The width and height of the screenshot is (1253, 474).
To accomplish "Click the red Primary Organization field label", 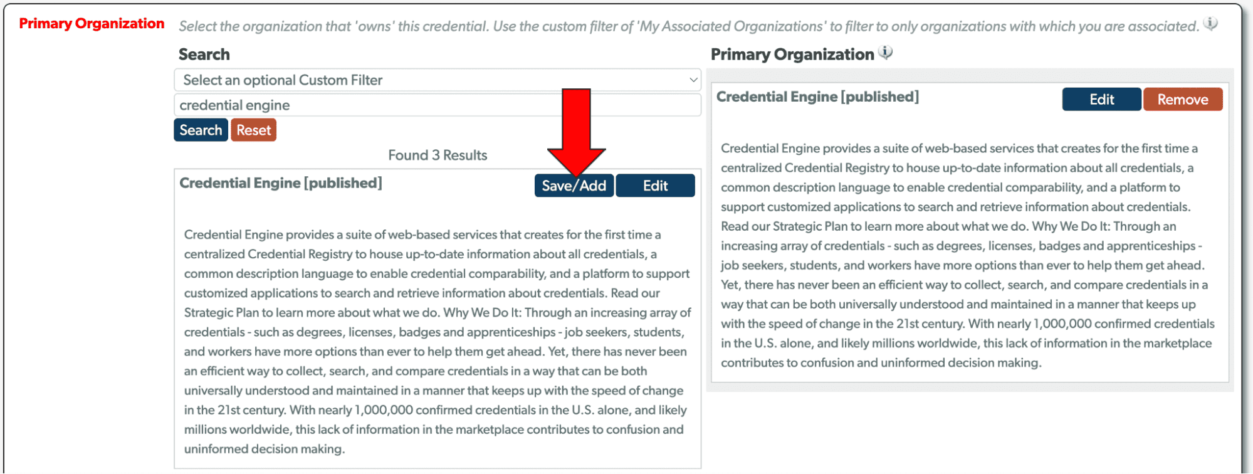I will click(x=92, y=23).
